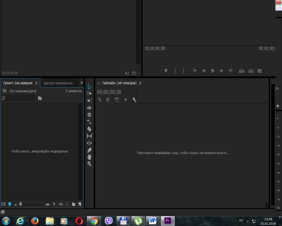
Task: Open uTorrent from the taskbar
Action: (138, 221)
